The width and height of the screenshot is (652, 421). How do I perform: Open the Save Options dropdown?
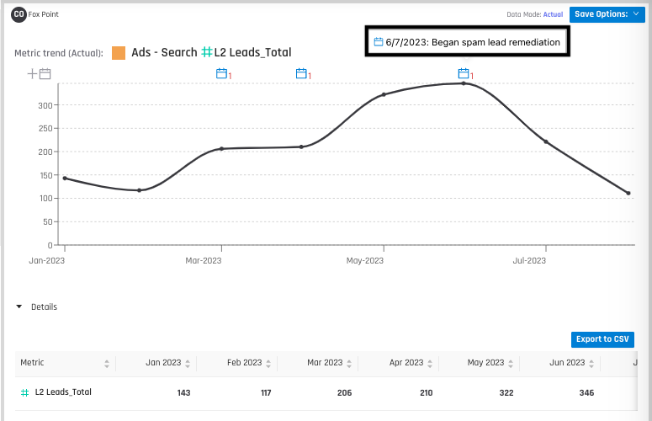(607, 14)
